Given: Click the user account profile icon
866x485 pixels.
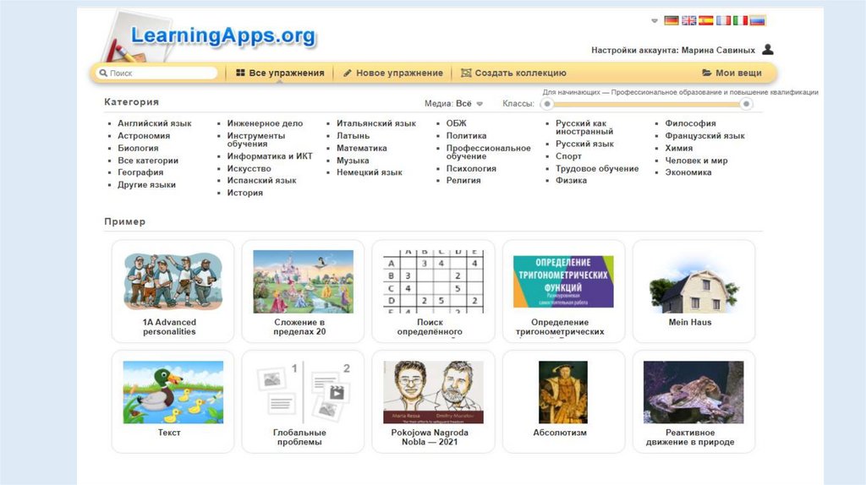Looking at the screenshot, I should coord(768,49).
